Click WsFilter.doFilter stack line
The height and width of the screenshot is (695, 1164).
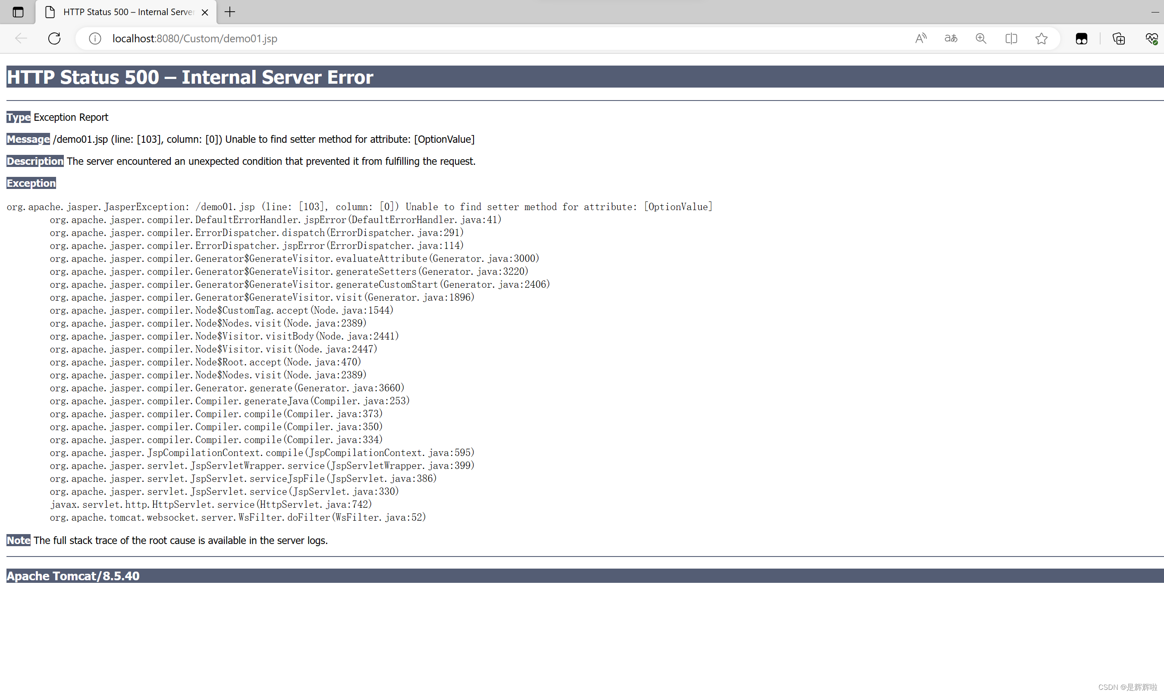[x=238, y=518]
